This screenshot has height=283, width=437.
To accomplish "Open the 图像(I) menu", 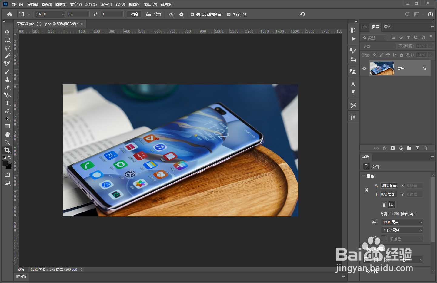I will (47, 4).
